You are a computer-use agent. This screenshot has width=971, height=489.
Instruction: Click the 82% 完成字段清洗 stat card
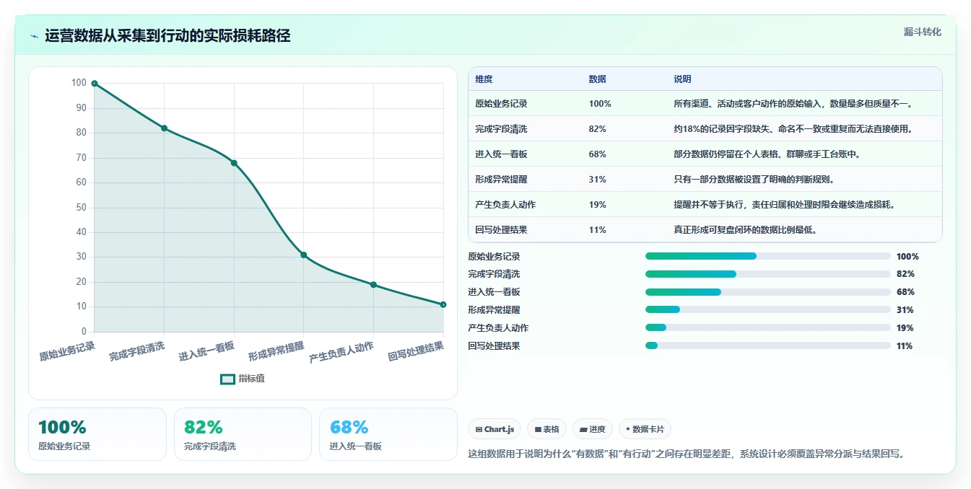pos(243,434)
